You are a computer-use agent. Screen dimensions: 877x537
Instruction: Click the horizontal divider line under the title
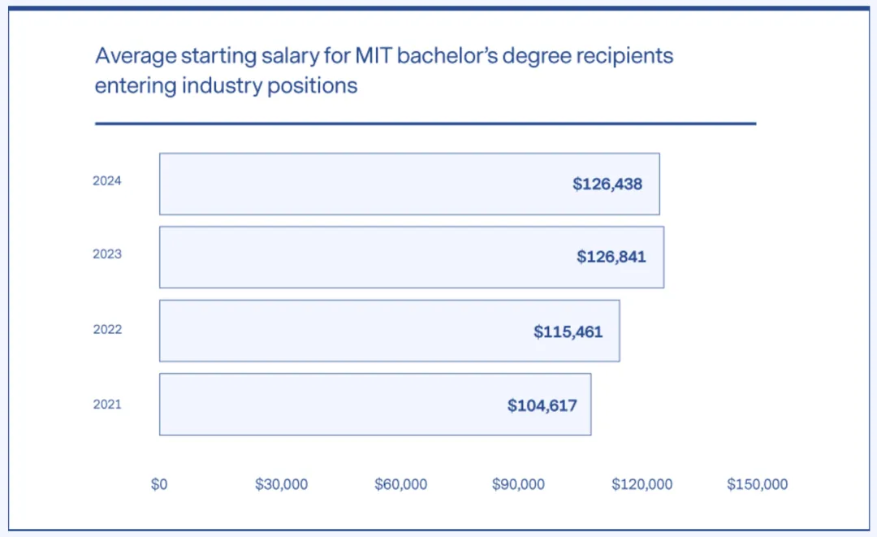[x=426, y=123]
